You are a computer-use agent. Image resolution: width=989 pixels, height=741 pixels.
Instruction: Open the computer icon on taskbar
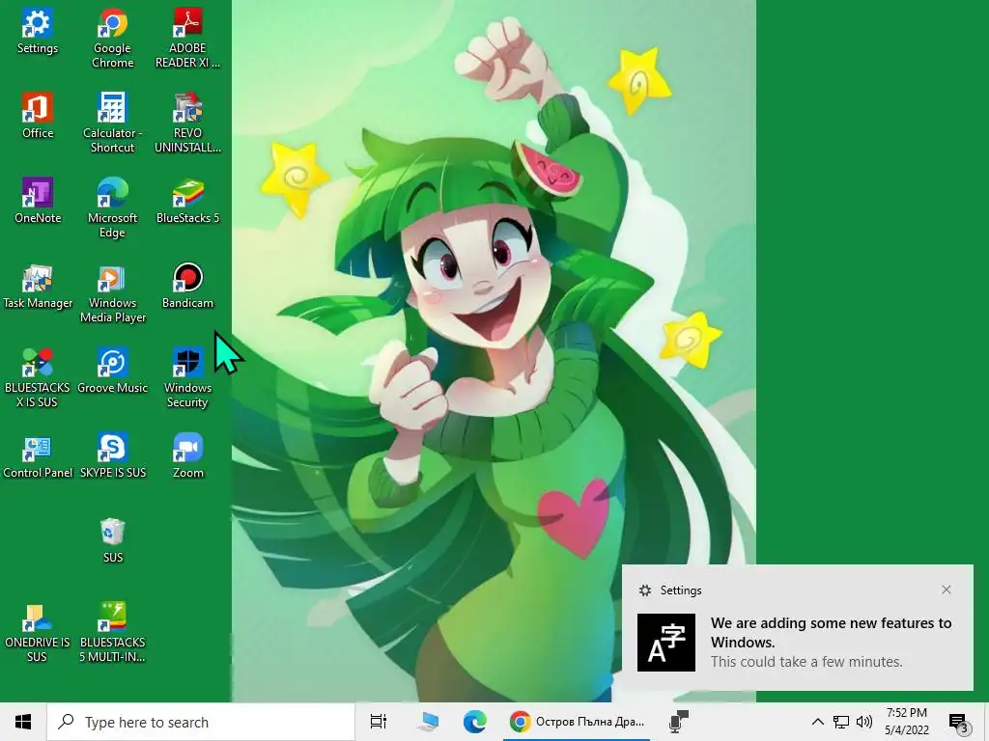428,722
